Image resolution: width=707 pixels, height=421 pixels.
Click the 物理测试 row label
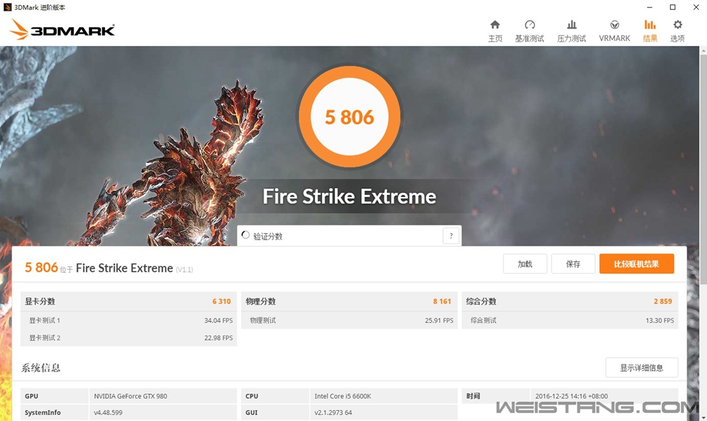pos(263,320)
